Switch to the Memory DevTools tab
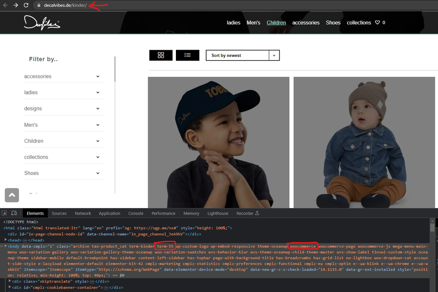The width and height of the screenshot is (438, 292). click(x=191, y=213)
